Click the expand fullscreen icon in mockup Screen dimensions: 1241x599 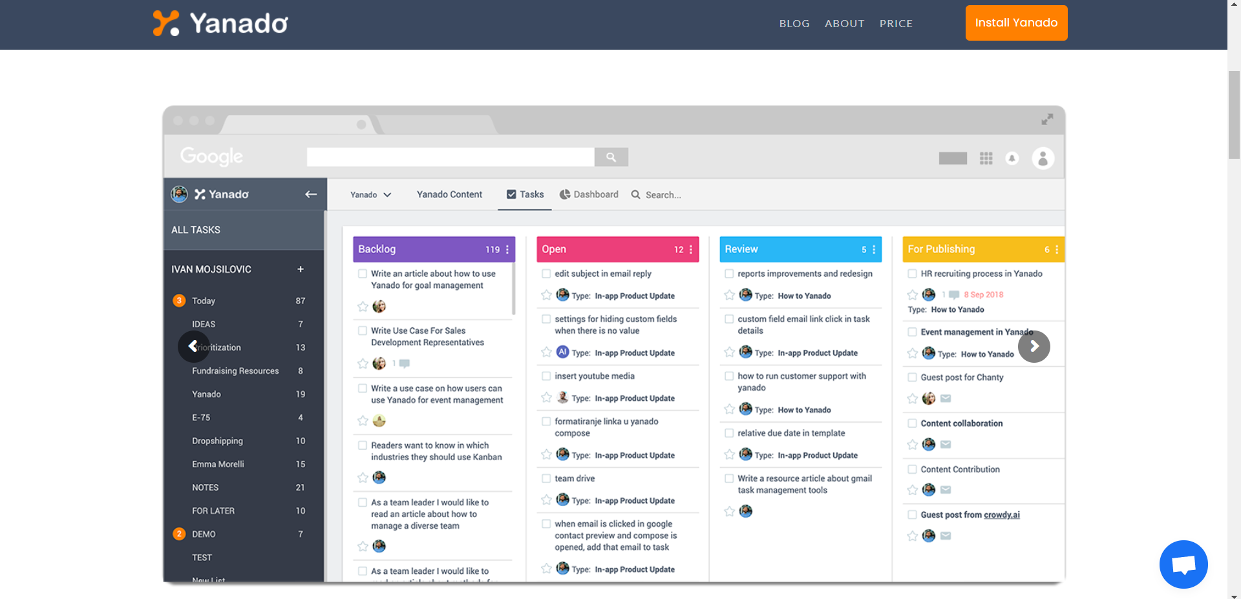point(1047,119)
